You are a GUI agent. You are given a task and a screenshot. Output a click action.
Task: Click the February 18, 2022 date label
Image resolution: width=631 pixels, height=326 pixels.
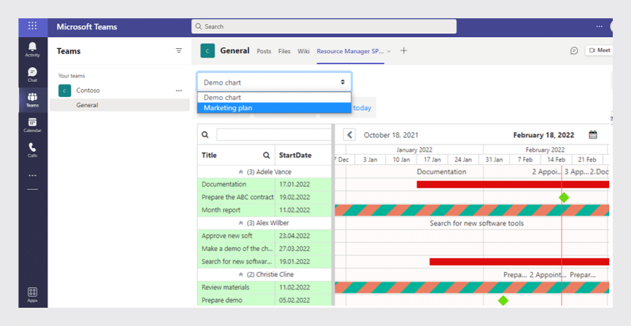543,135
